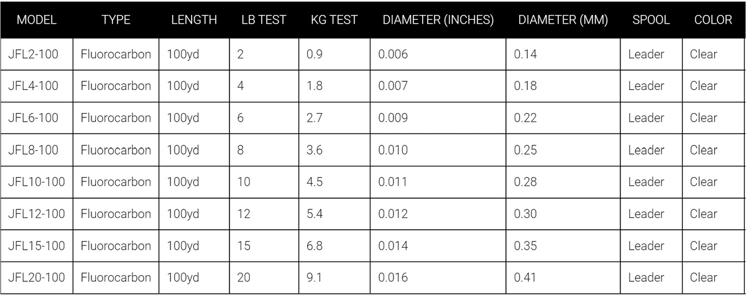Select the JFL10-100 model cell
Viewport: 746px width, 295px height.
(37, 182)
